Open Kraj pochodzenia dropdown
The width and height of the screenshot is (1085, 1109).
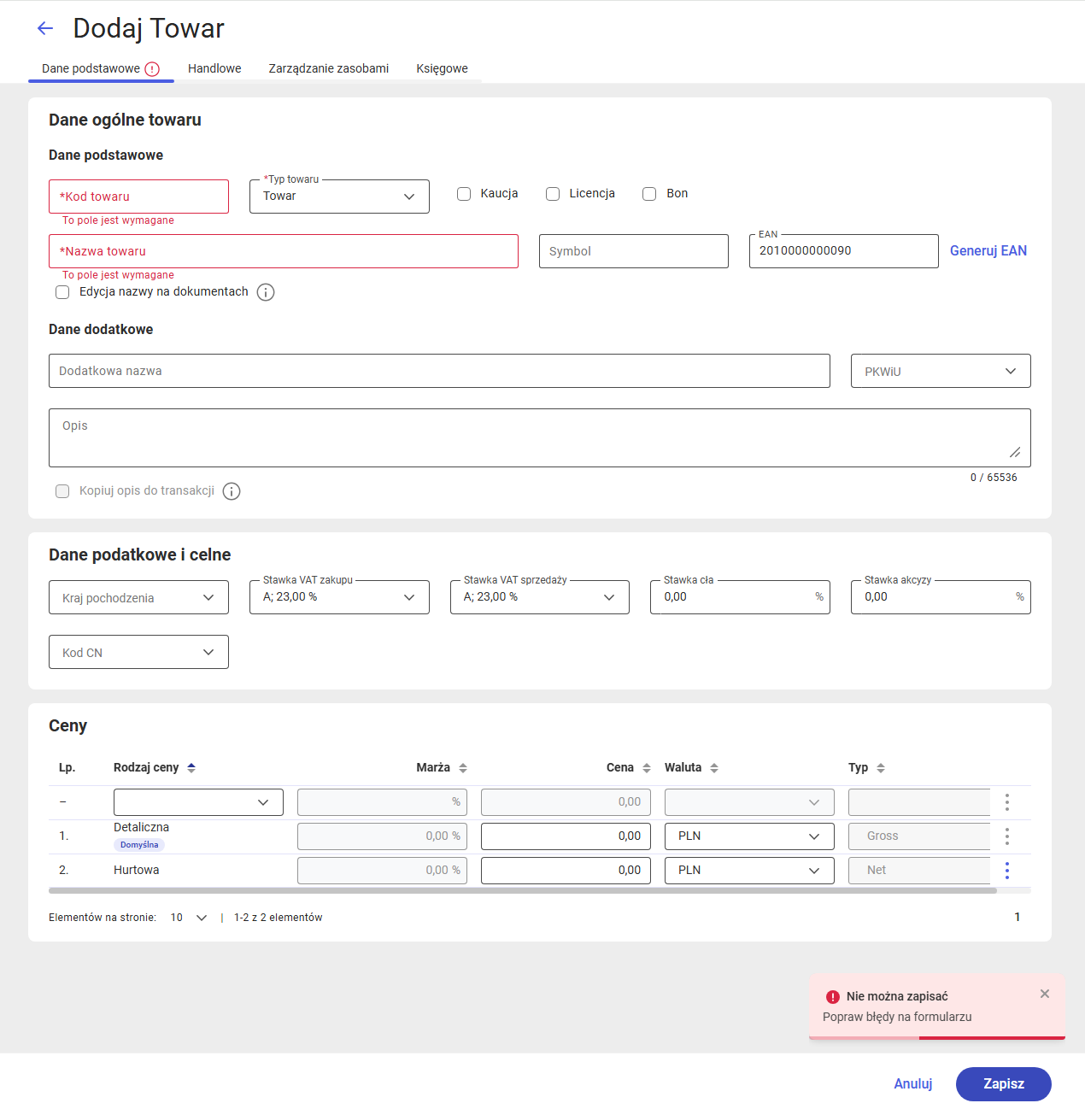tap(138, 597)
